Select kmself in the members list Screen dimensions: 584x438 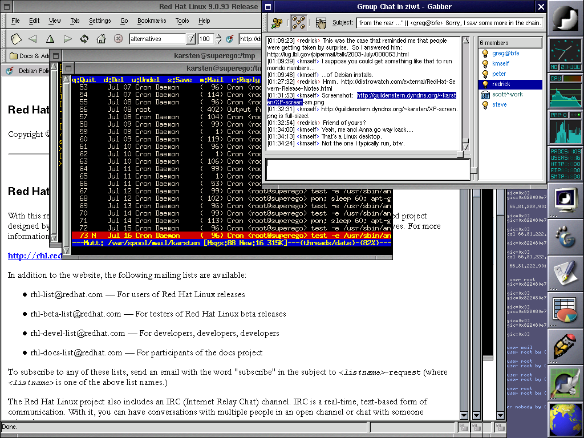(x=501, y=63)
